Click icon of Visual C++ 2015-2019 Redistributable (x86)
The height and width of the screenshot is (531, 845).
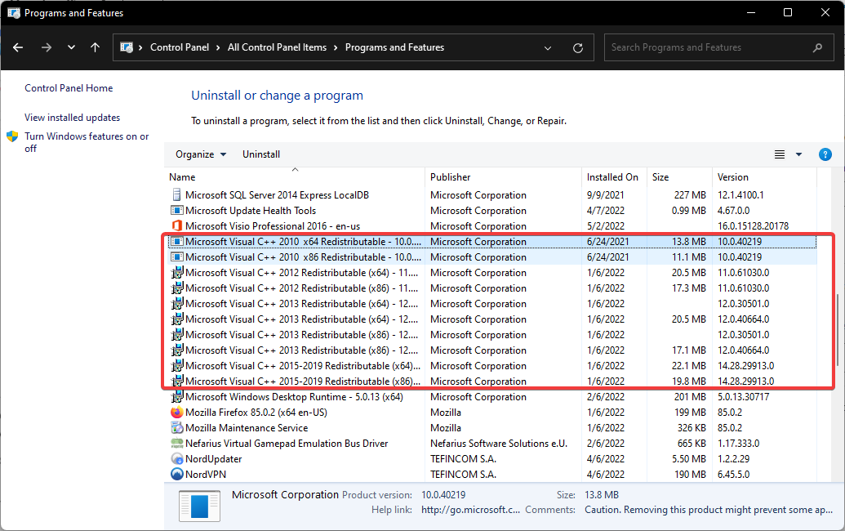[x=176, y=382]
